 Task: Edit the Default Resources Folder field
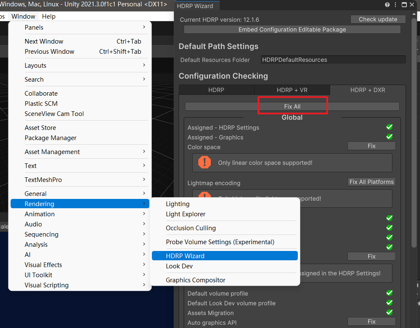333,60
